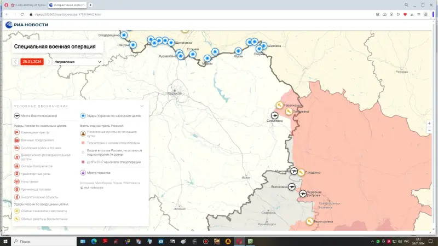Reload the page in the browser toolbar
Screen dimensions: 438x246
coord(21,14)
